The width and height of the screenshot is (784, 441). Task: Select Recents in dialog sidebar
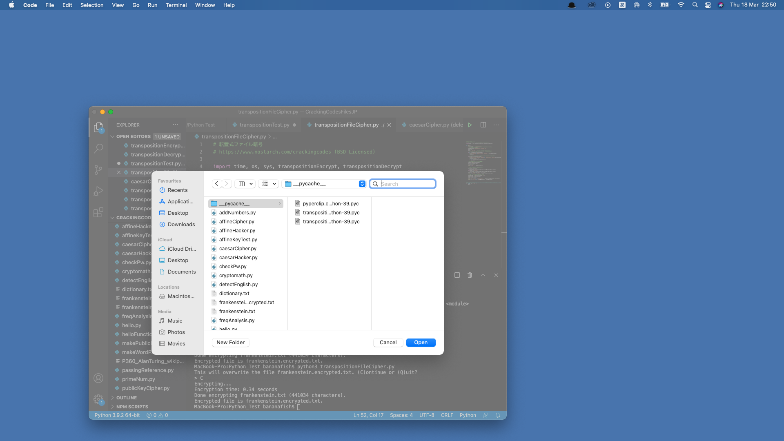(x=178, y=190)
